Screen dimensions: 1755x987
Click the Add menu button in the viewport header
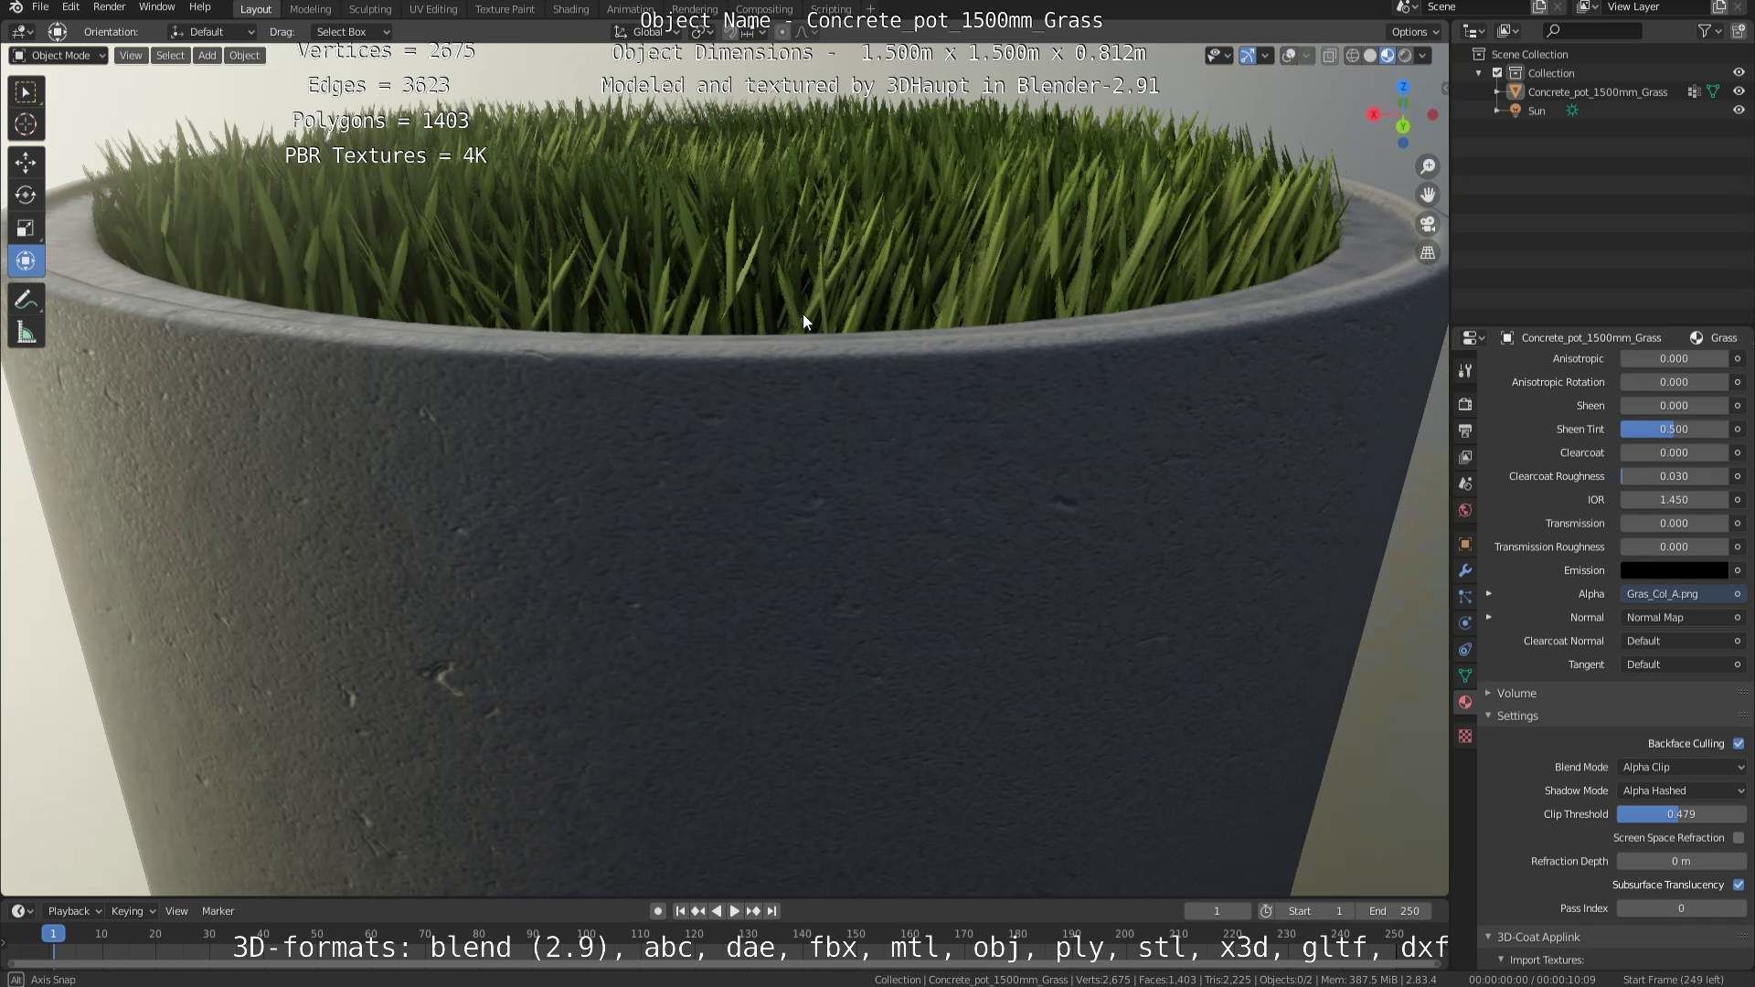click(x=207, y=56)
